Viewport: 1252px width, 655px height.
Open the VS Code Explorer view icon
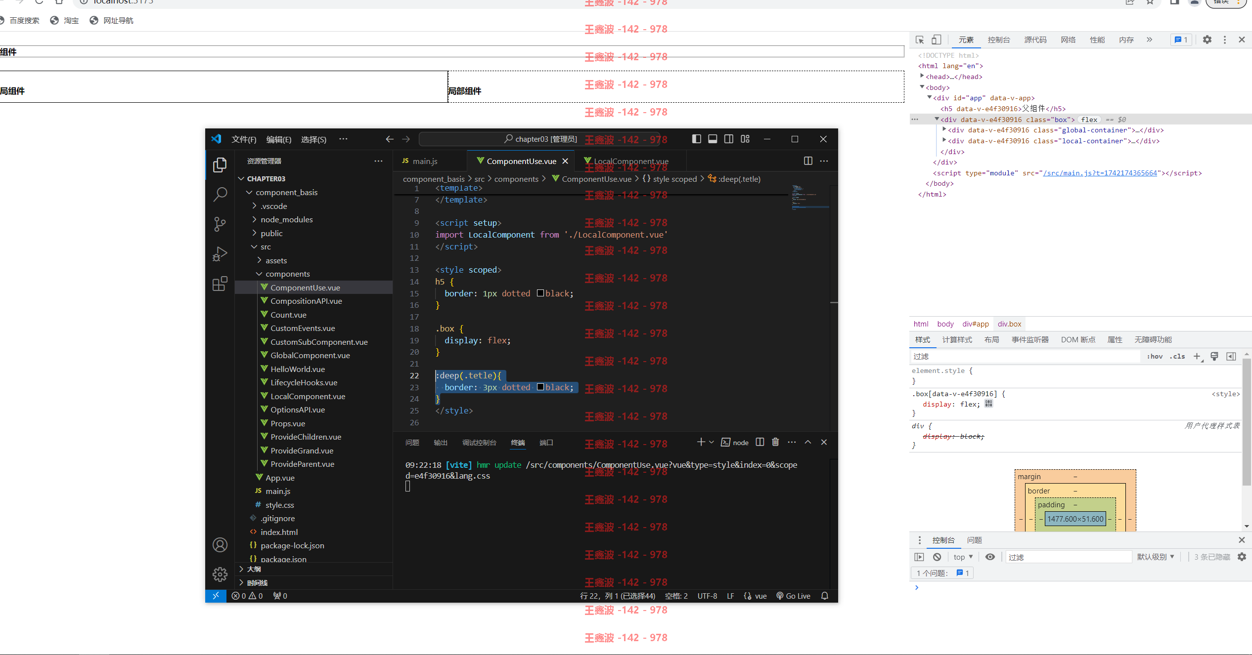tap(220, 165)
